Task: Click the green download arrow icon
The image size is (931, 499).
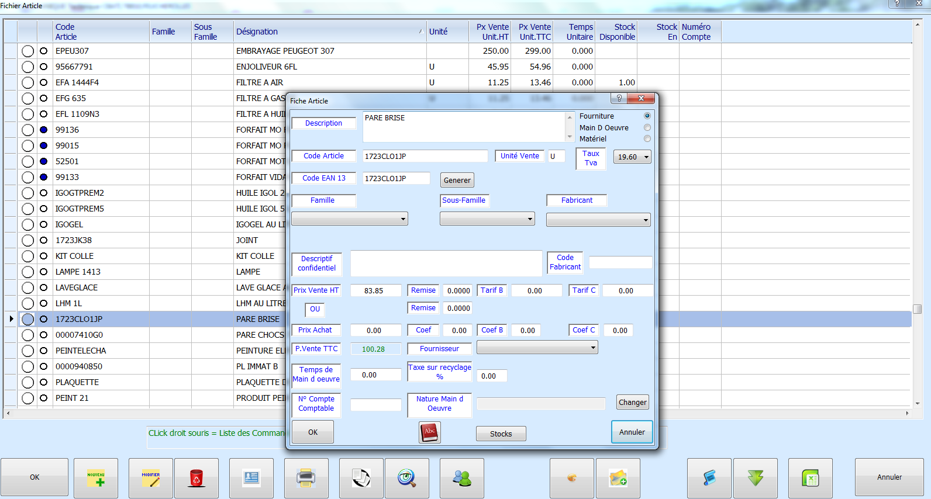Action: point(755,478)
